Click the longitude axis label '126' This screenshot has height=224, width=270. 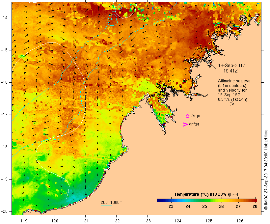tap(240, 221)
